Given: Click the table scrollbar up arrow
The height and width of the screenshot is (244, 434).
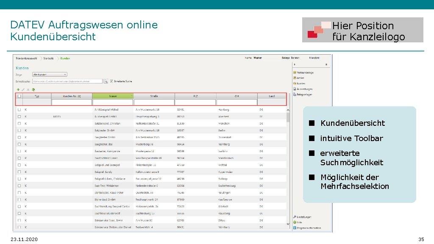Looking at the screenshot, I should click(288, 110).
